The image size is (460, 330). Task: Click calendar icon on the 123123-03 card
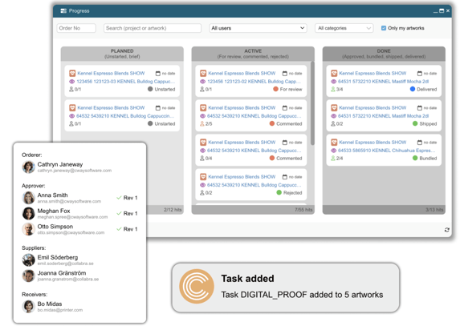pyautogui.click(x=158, y=73)
